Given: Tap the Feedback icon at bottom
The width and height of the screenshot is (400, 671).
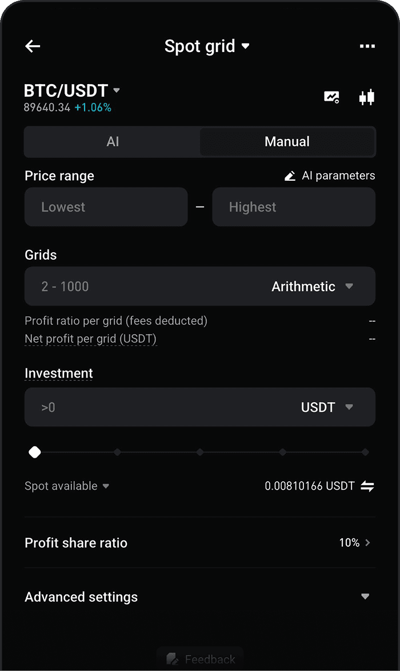Looking at the screenshot, I should click(172, 659).
